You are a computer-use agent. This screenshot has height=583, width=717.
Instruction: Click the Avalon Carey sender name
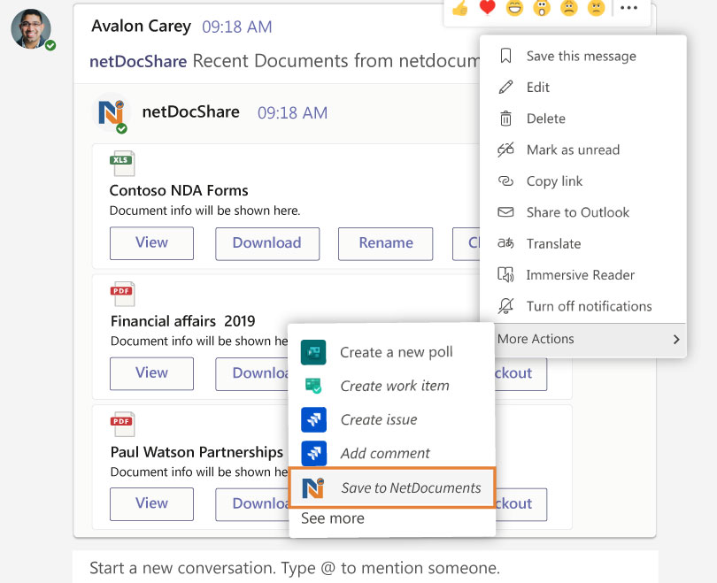point(142,26)
